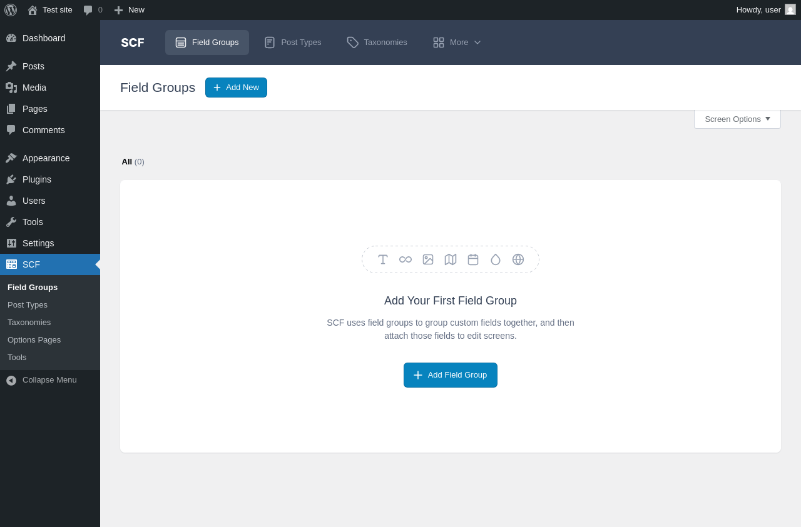Click the infinity repeater icon
The height and width of the screenshot is (527, 801).
[x=406, y=259]
